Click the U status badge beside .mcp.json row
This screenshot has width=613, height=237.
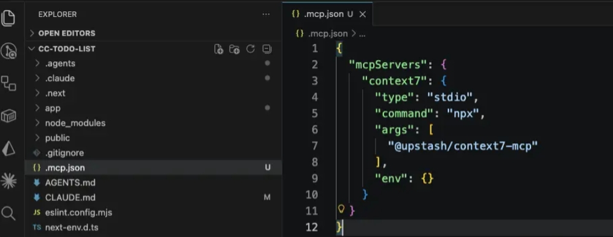coord(268,168)
